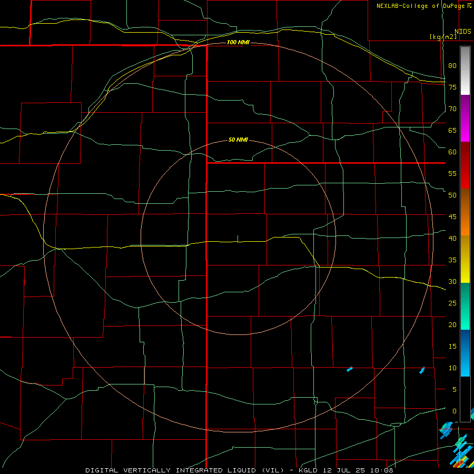Click the 50 value on the color scale
The height and width of the screenshot is (474, 474).
coord(452,195)
